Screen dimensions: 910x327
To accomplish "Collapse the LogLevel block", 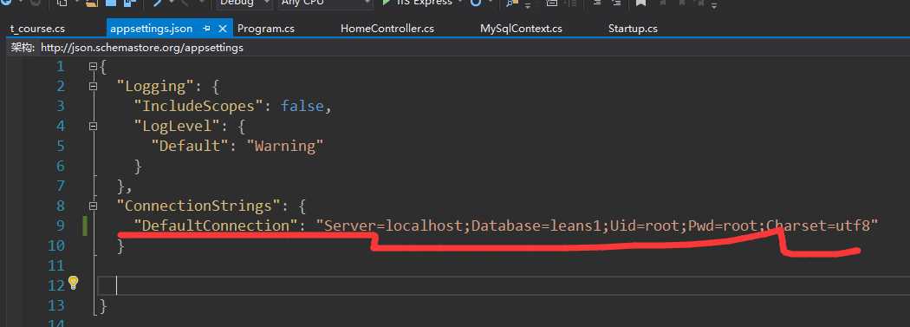I will tap(93, 126).
